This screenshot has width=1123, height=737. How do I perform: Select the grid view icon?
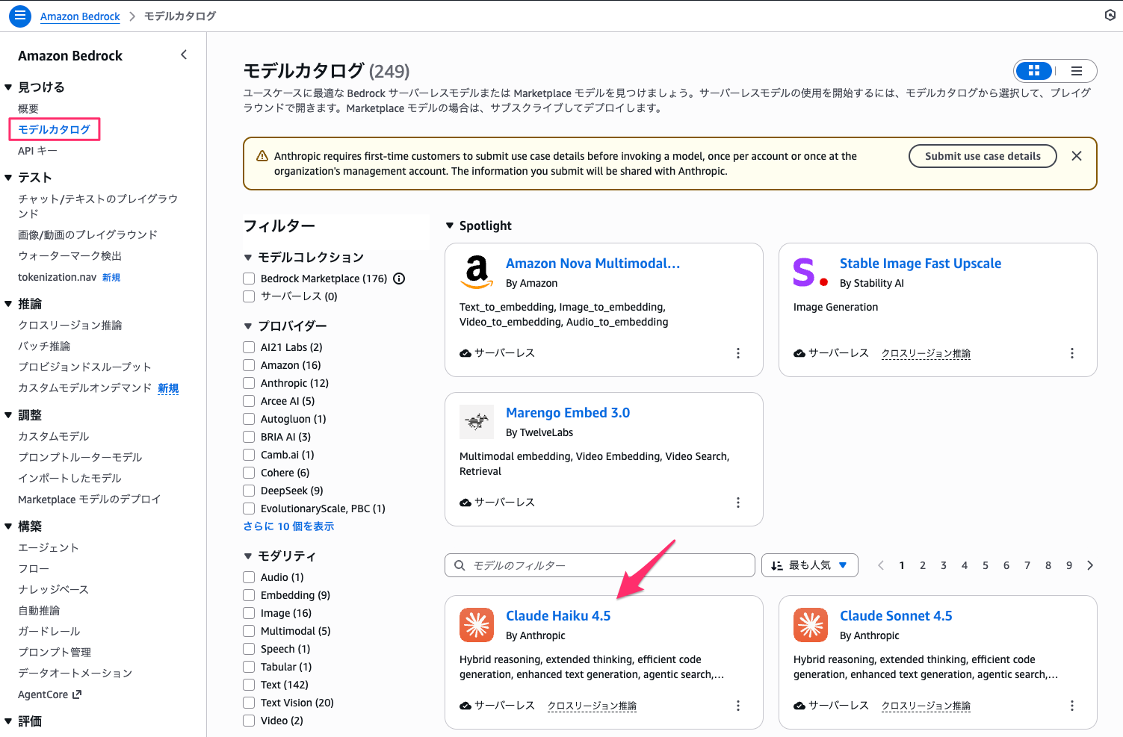click(x=1034, y=70)
